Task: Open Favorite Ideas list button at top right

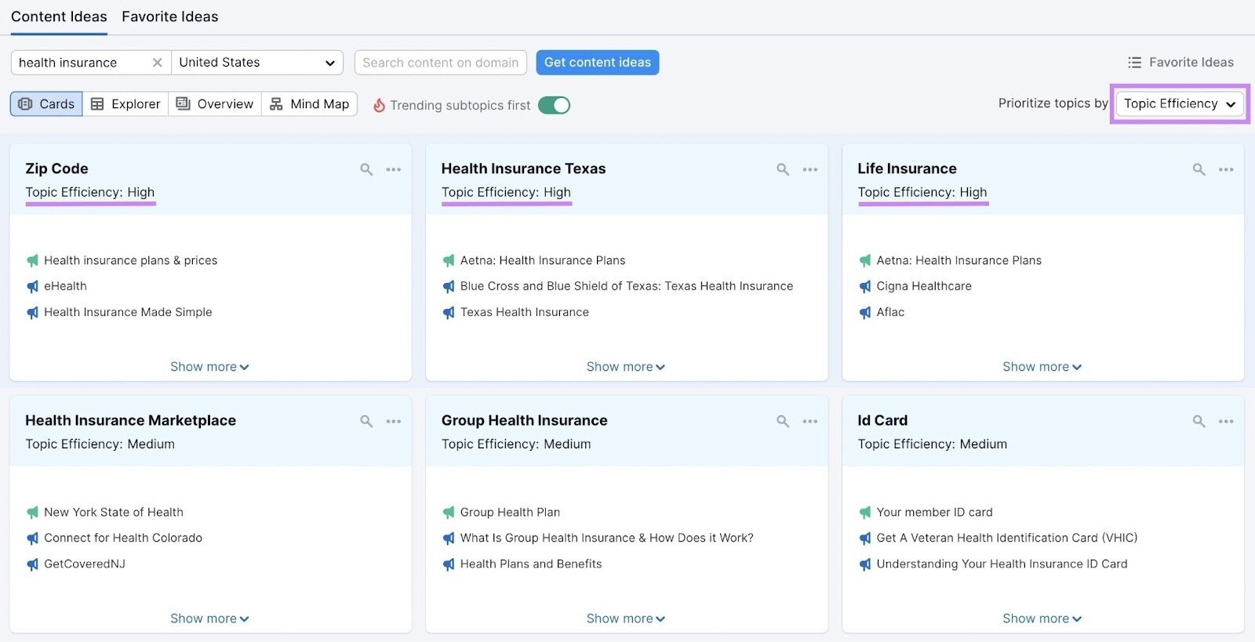Action: tap(1180, 63)
